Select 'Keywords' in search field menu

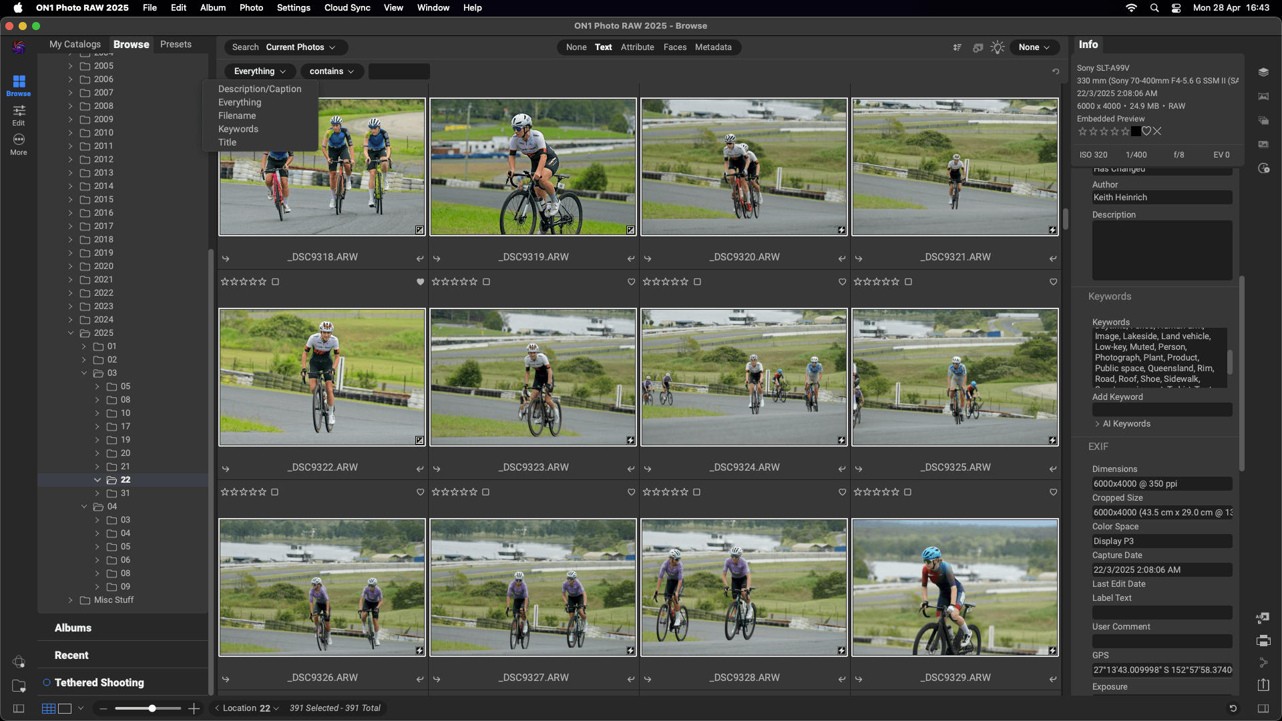coord(238,129)
